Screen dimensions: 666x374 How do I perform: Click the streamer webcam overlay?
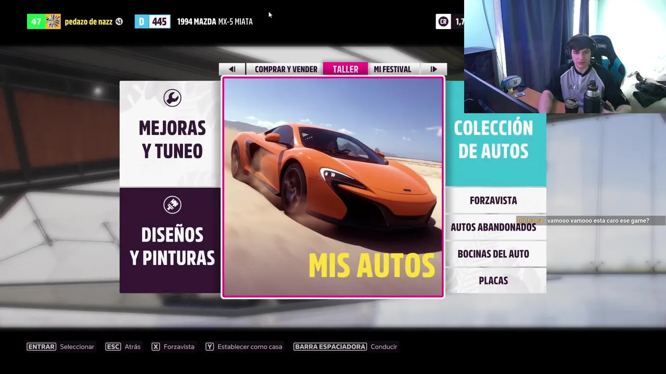565,56
